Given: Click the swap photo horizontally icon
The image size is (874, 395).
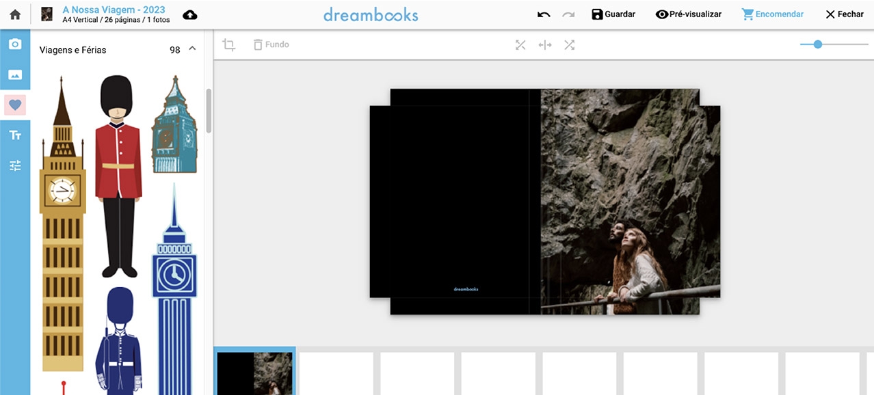Looking at the screenshot, I should point(544,44).
